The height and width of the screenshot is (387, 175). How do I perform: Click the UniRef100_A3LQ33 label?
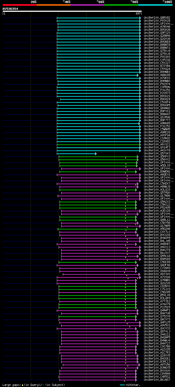[157, 190]
